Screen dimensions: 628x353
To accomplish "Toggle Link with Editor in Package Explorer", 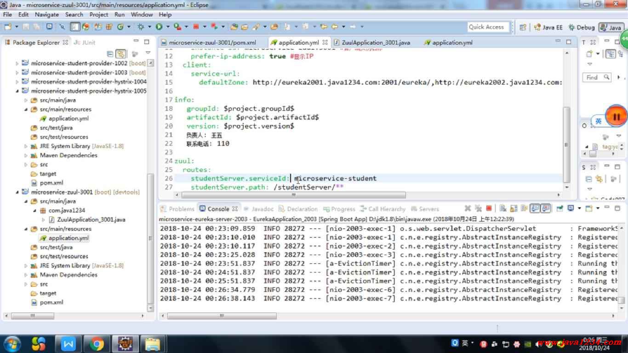I will (121, 54).
